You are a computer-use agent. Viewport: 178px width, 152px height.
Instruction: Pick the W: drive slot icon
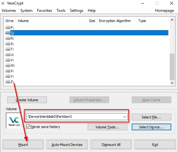click(x=8, y=65)
